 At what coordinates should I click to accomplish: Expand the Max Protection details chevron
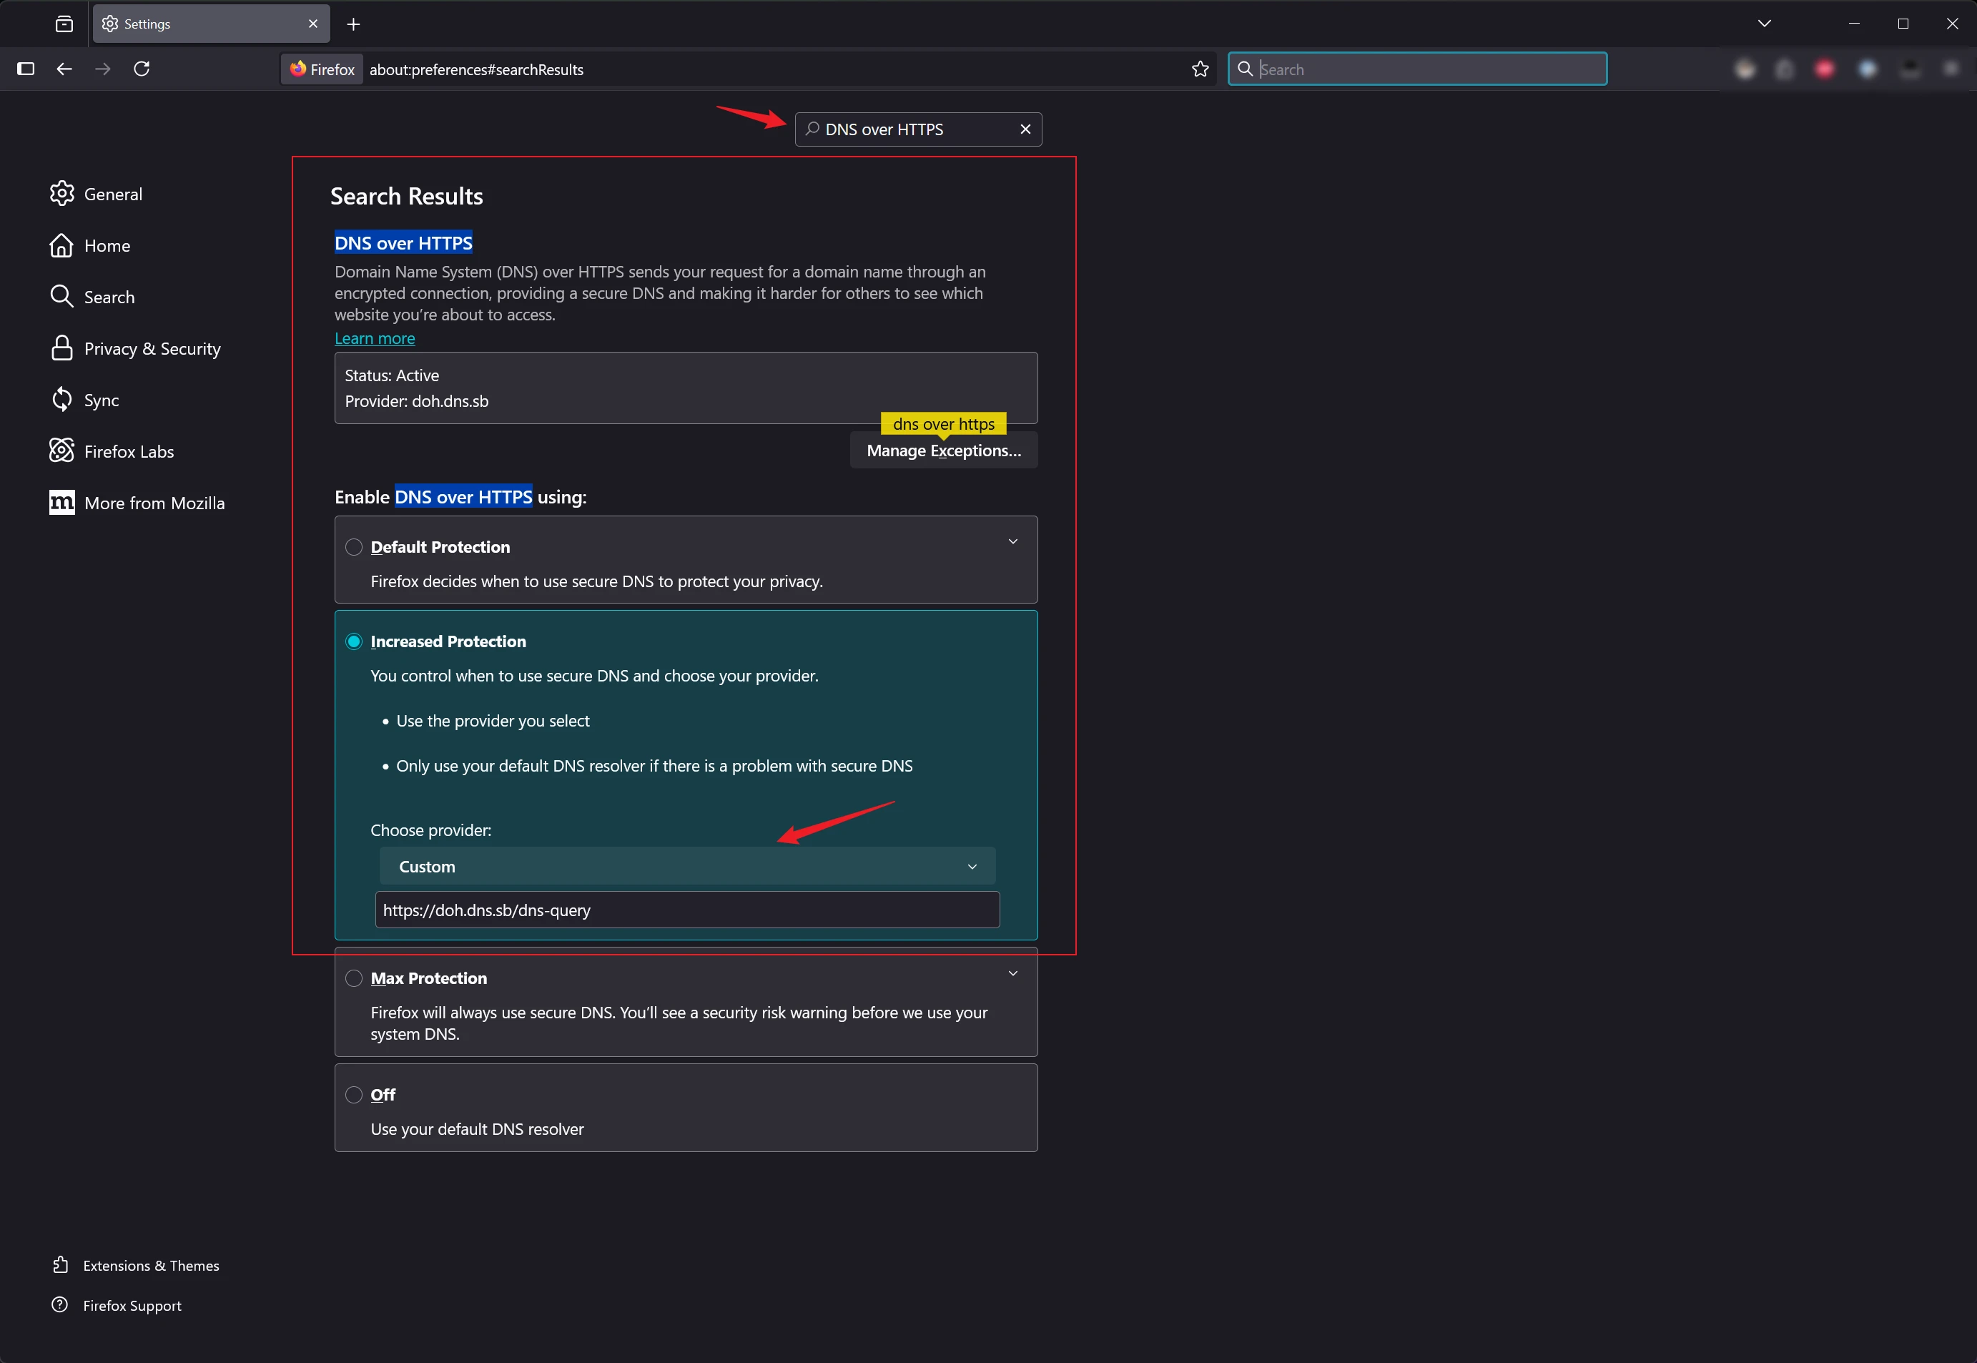pos(1012,973)
